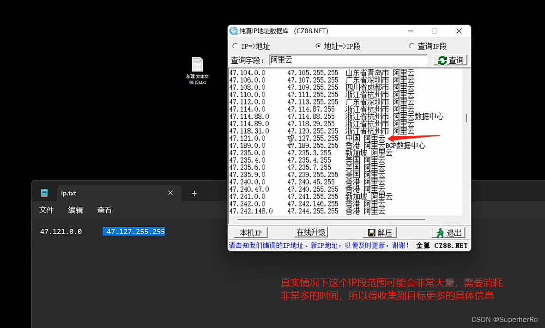Click the floppy disk icon on 解压 button
Image resolution: width=545 pixels, height=328 pixels.
pyautogui.click(x=372, y=232)
